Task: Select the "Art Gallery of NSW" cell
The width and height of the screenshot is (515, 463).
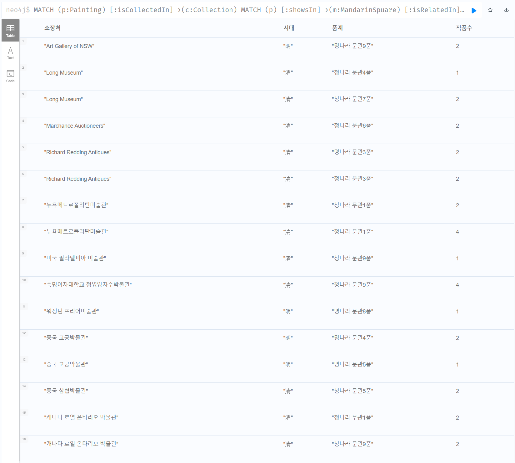Action: pyautogui.click(x=69, y=46)
